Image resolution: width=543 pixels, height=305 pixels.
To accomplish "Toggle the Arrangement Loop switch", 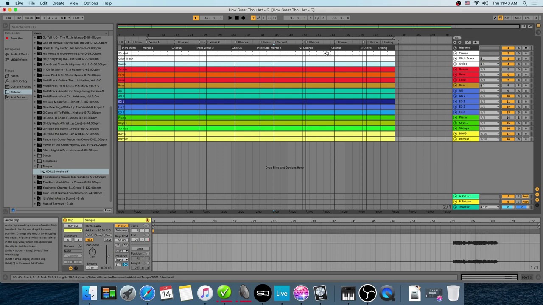I will point(316,18).
